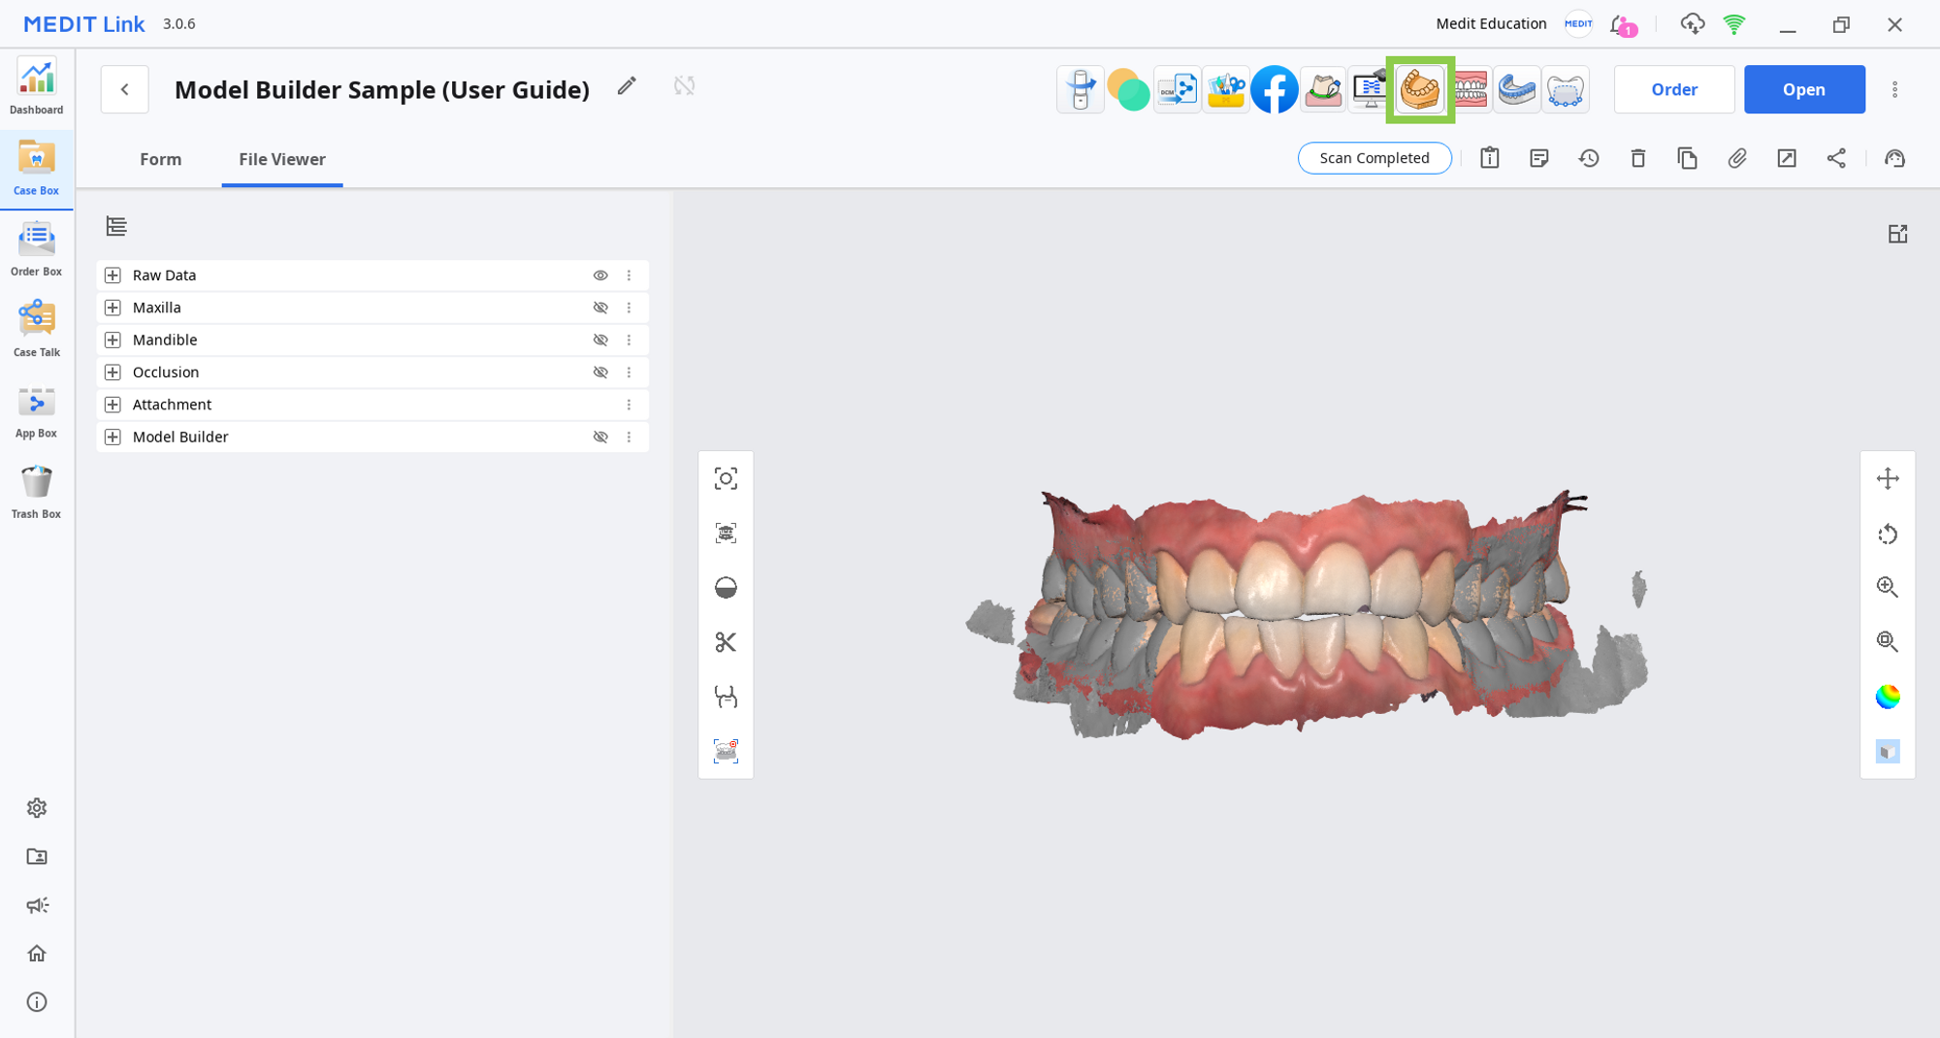Viewport: 1940px width, 1038px height.
Task: Expand the Attachment tree row
Action: pos(113,405)
